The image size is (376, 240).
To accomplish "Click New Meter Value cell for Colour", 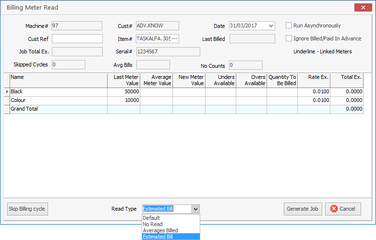I will [x=189, y=100].
